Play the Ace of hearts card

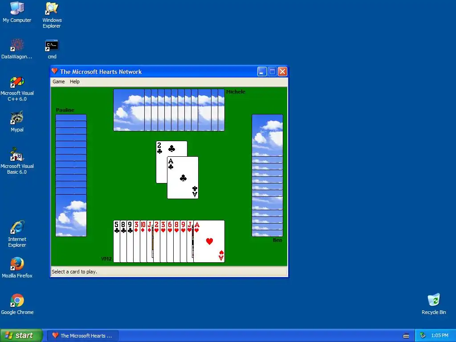click(209, 241)
